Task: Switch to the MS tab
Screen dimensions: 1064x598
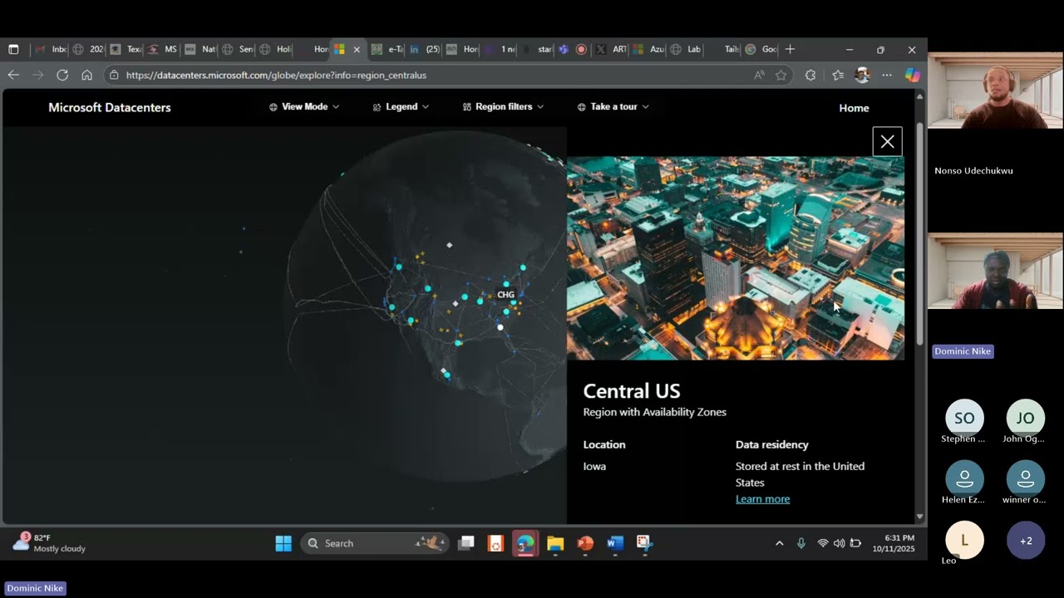Action: [x=163, y=49]
